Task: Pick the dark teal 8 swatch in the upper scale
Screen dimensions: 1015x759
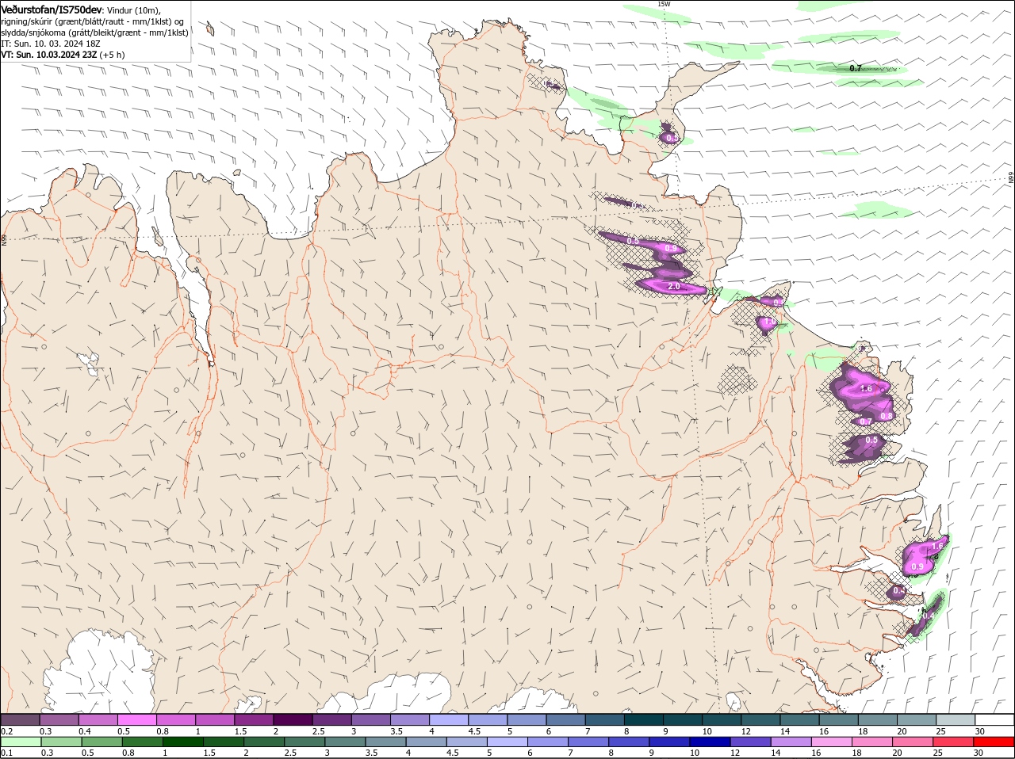Action: 644,719
